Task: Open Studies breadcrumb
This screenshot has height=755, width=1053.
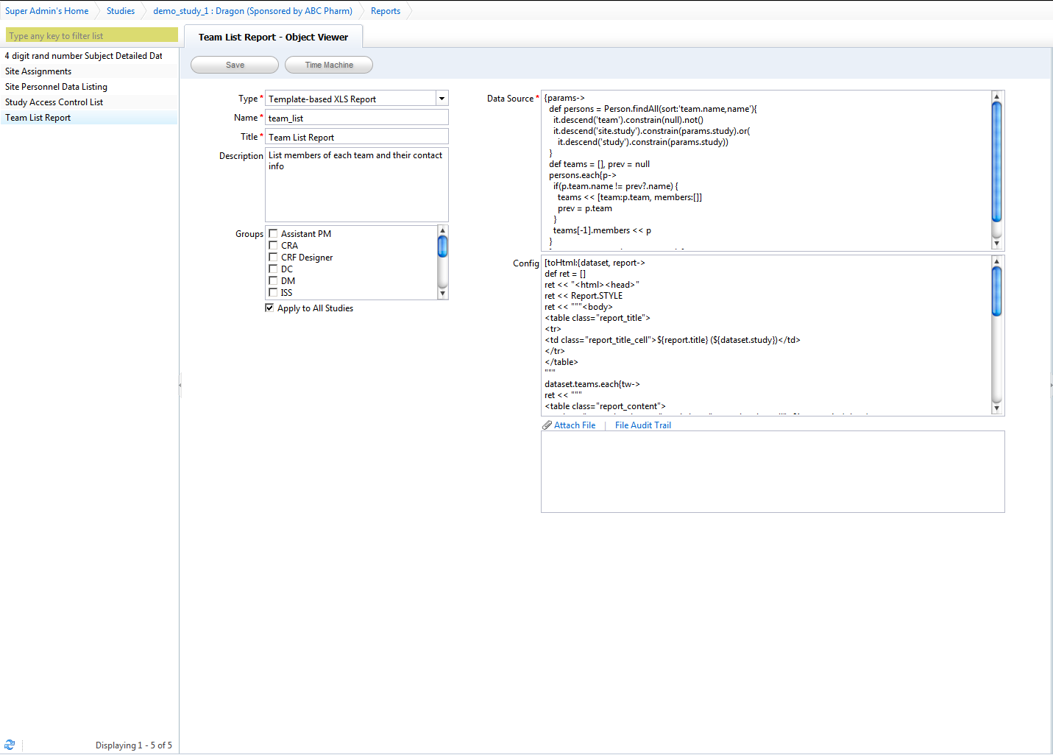Action: point(121,11)
